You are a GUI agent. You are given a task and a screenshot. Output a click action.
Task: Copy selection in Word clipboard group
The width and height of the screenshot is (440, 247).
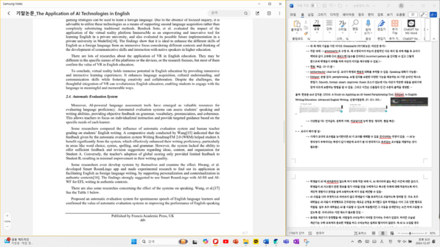(x=306, y=28)
